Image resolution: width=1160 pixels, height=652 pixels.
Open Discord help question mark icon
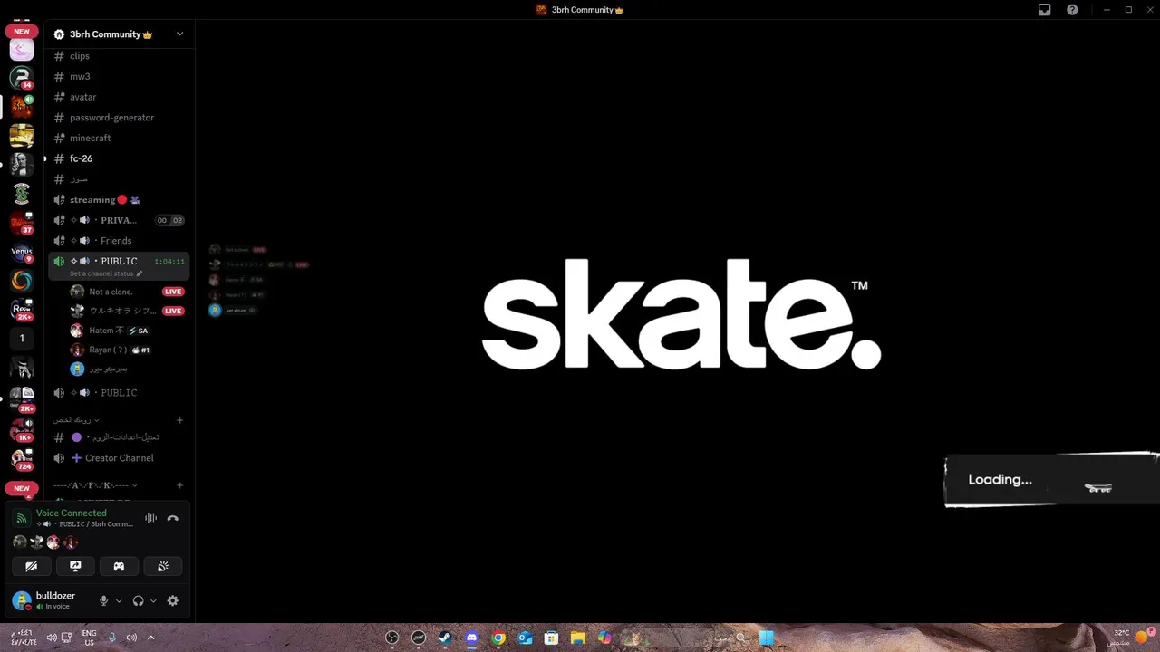click(x=1072, y=10)
